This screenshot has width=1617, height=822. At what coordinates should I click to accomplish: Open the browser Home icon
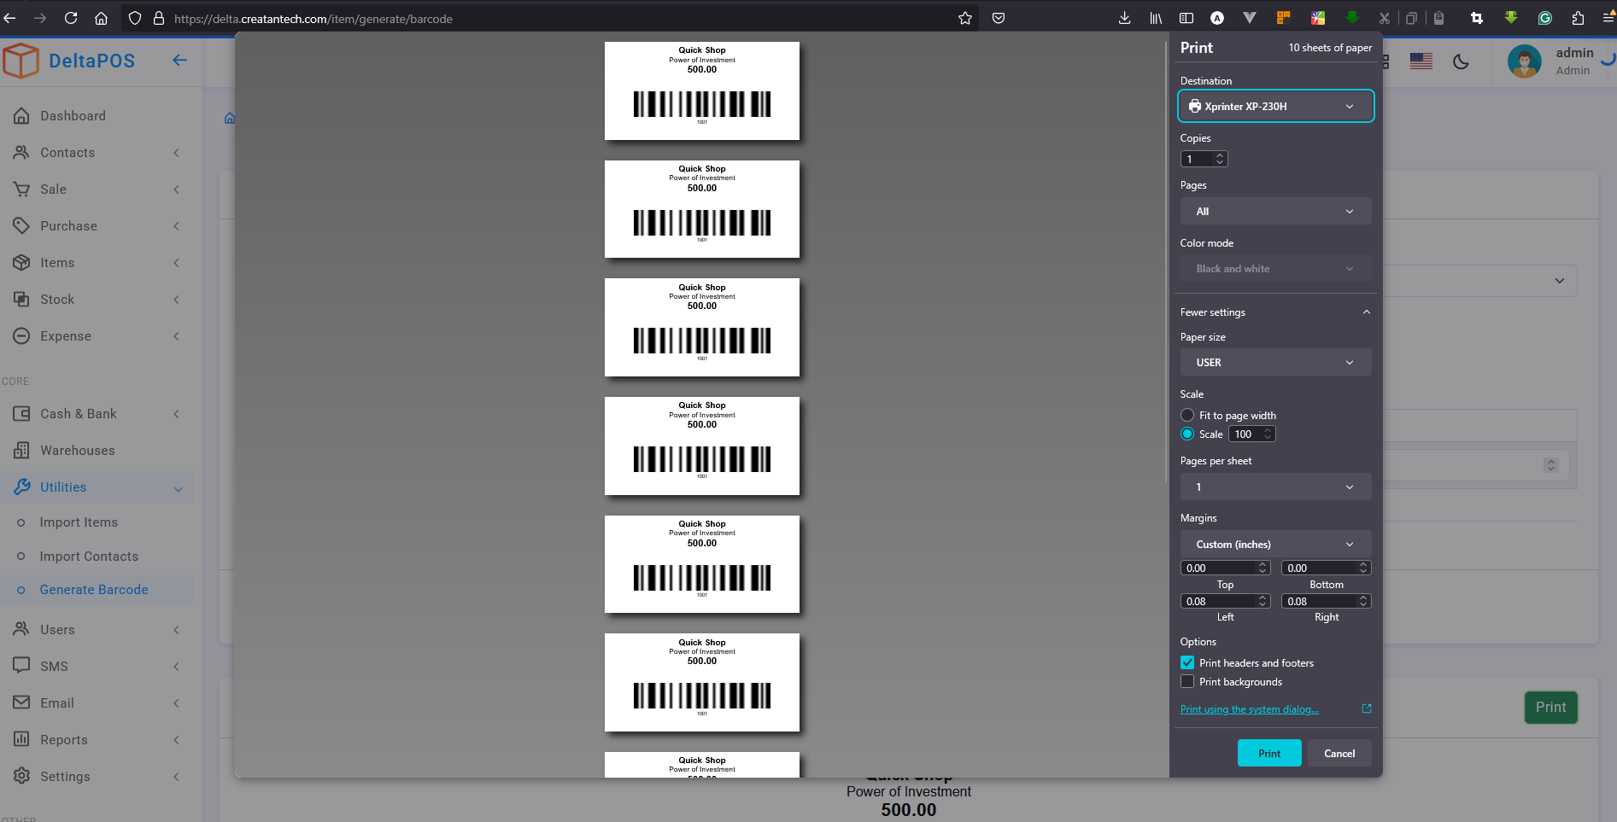pos(101,18)
